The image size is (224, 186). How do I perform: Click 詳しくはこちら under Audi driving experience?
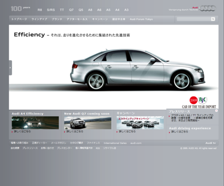tap(180, 132)
